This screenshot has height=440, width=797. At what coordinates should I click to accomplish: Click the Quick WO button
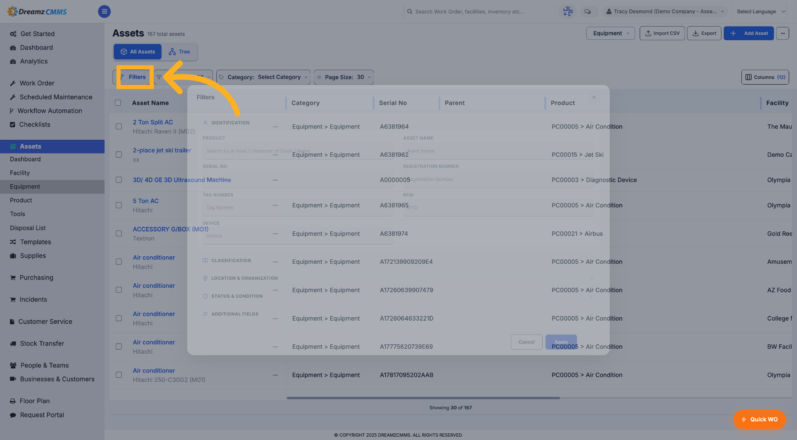(x=760, y=420)
